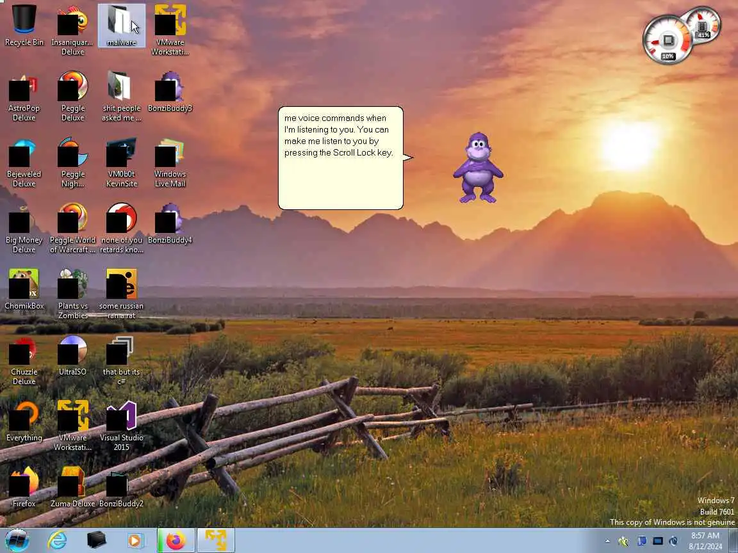Select the Big Money Deluxe icon

(x=24, y=228)
